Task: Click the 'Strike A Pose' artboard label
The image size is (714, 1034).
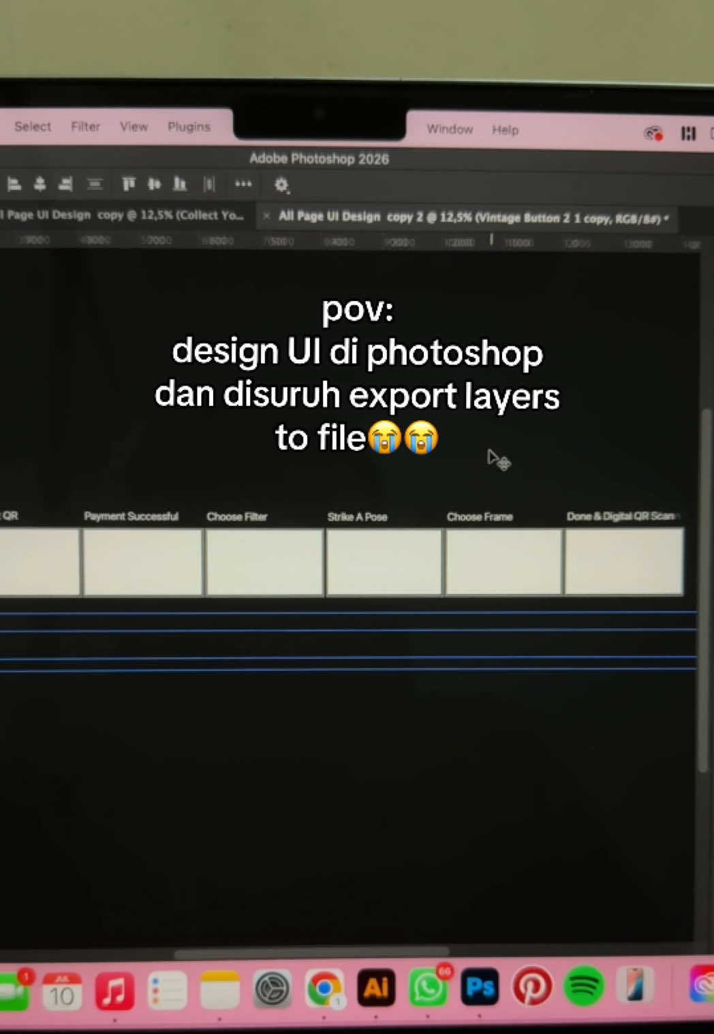Action: (358, 517)
